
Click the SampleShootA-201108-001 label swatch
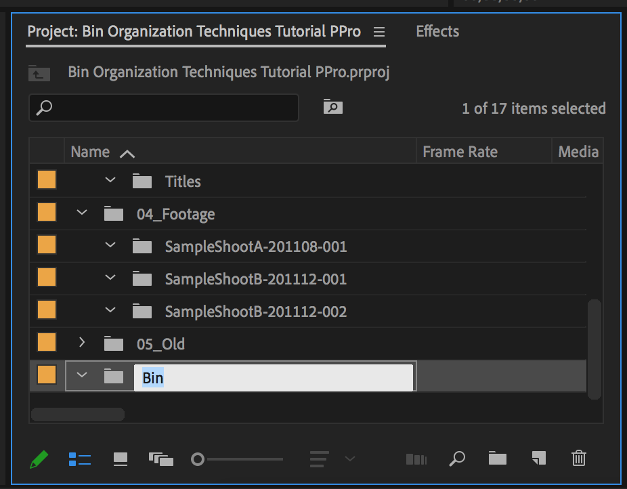47,244
